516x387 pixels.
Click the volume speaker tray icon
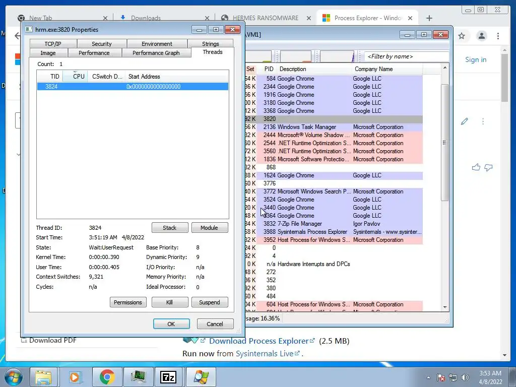click(x=465, y=377)
